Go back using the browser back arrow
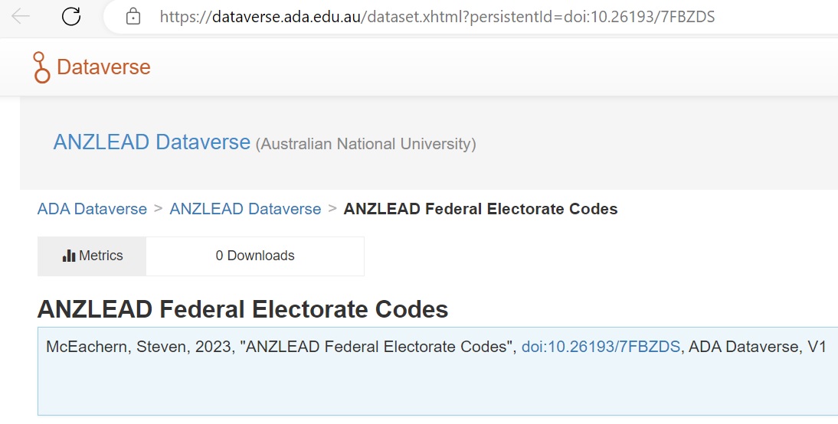Image resolution: width=838 pixels, height=424 pixels. pyautogui.click(x=21, y=17)
